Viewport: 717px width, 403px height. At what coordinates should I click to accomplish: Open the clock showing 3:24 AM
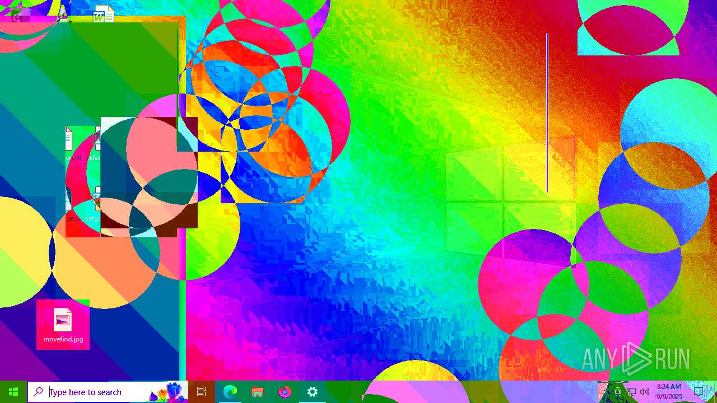coord(669,392)
